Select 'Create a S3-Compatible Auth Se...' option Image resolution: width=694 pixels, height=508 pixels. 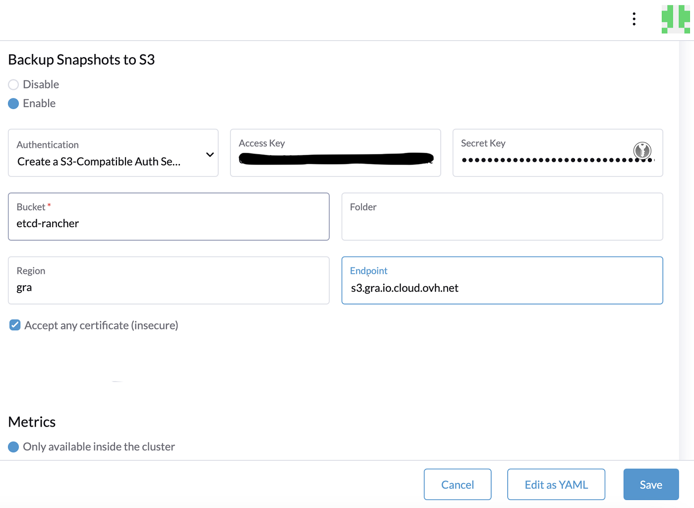(x=98, y=161)
